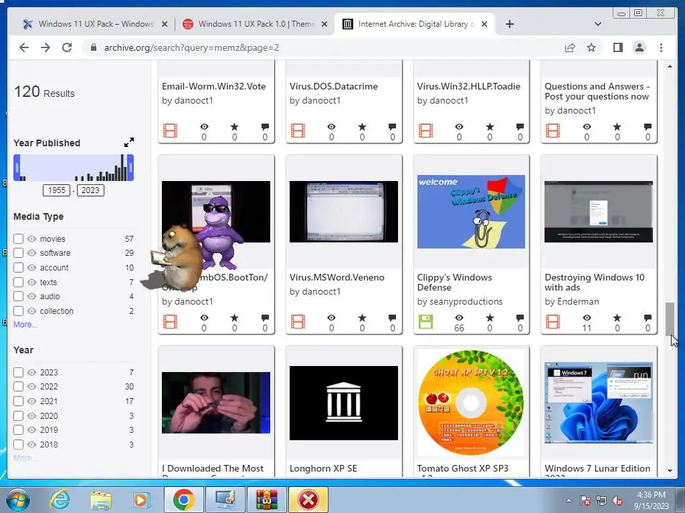Go forward in browser history
The height and width of the screenshot is (513, 685).
click(x=45, y=47)
